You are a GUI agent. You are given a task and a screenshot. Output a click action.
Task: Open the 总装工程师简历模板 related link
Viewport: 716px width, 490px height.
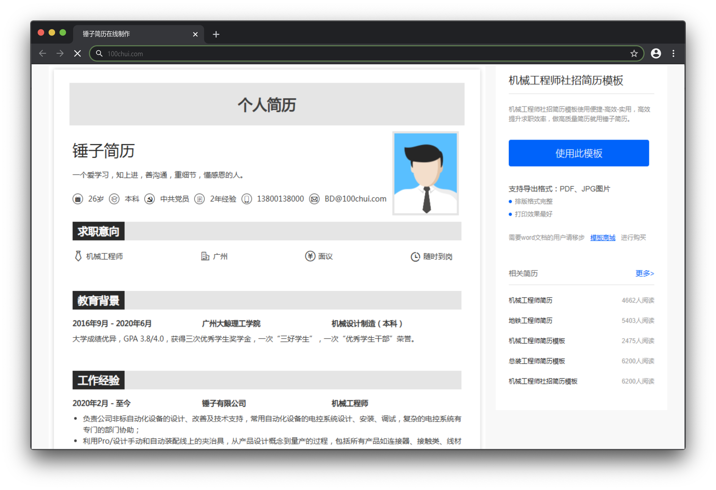click(x=537, y=361)
